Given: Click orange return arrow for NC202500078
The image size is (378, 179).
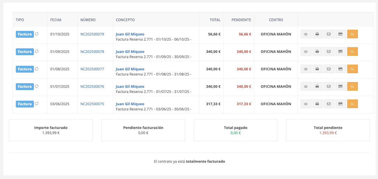Looking at the screenshot, I should pos(352,51).
